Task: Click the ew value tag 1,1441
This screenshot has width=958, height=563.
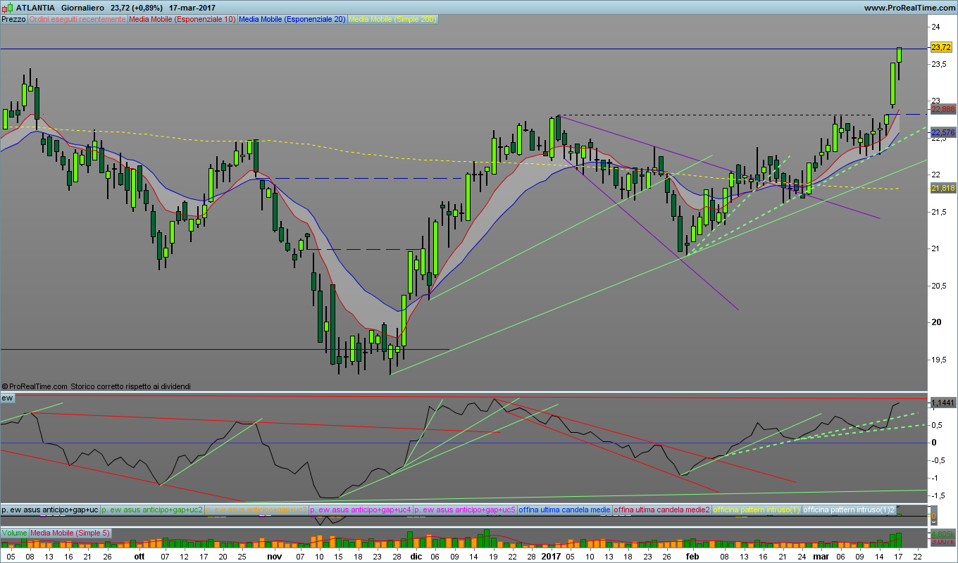Action: (943, 403)
